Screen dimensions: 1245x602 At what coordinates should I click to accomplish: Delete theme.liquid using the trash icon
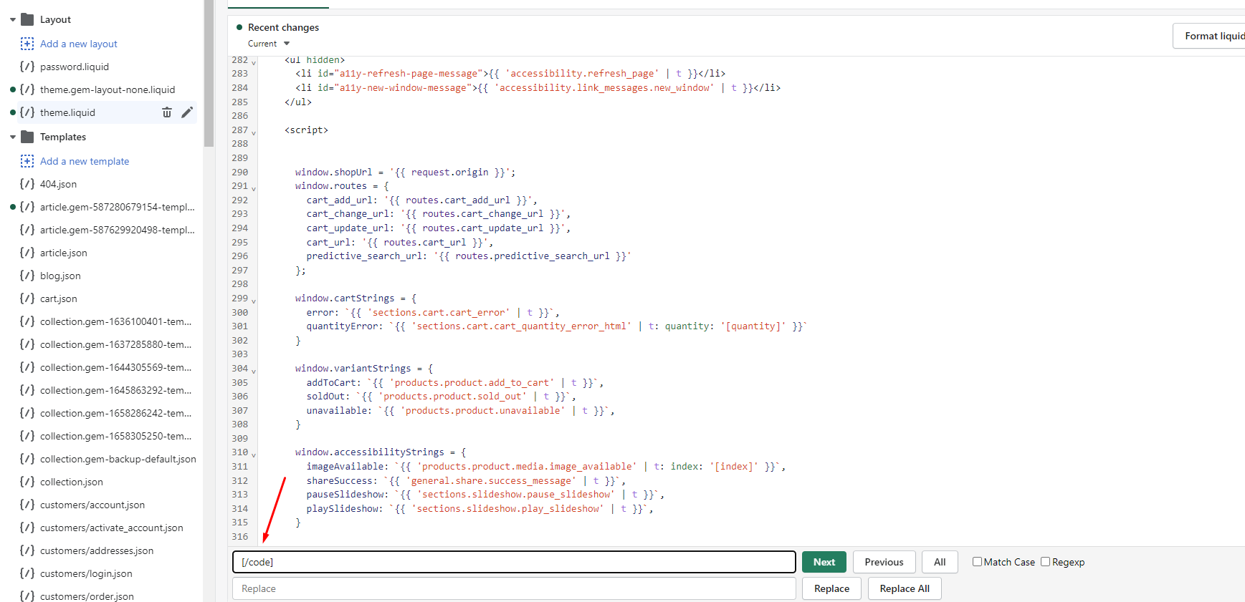coord(167,112)
